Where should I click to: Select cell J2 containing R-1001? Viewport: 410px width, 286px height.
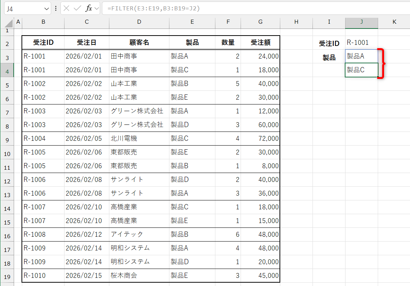click(361, 43)
